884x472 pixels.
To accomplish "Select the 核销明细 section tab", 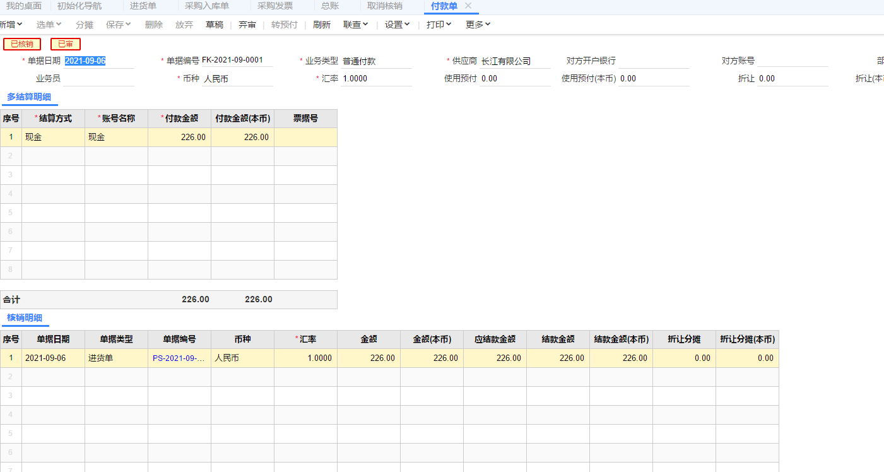I will click(x=25, y=318).
